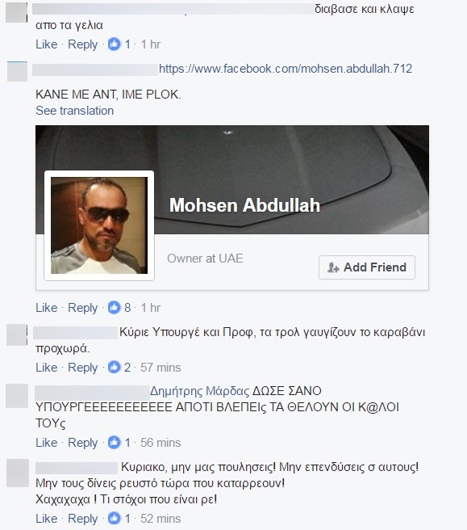Open Mohsen Abdullah's profile photo
The height and width of the screenshot is (530, 467).
tap(99, 225)
